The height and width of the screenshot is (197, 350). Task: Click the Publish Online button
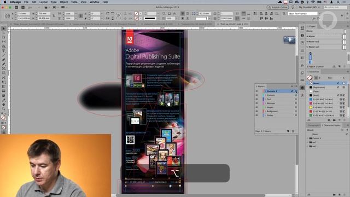(278, 7)
